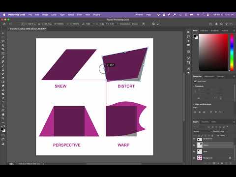
Task: Align top edges icon in Properties
Action: (x=211, y=112)
